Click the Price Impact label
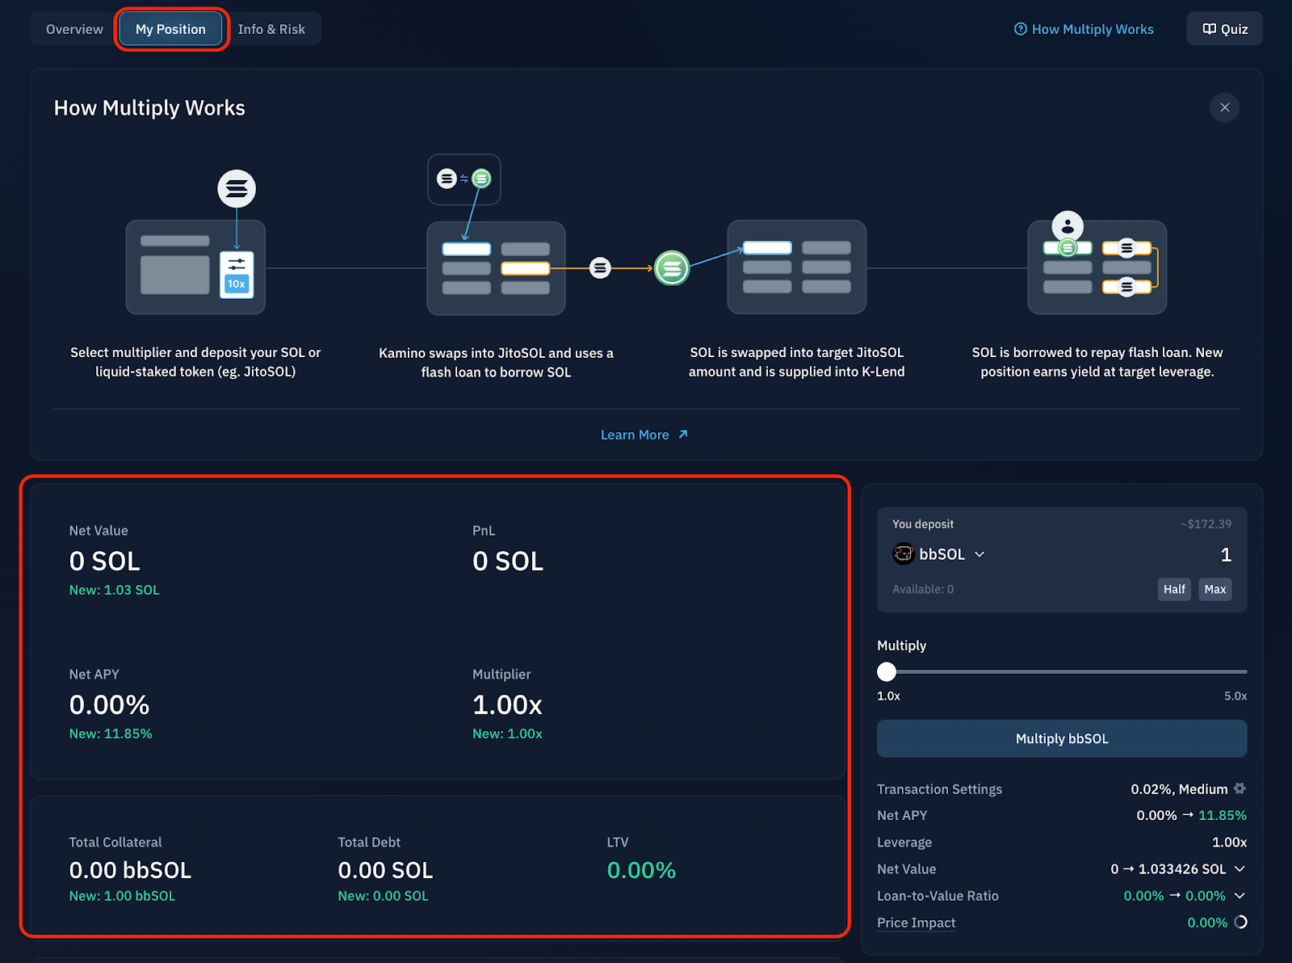Viewport: 1292px width, 963px height. (x=916, y=923)
